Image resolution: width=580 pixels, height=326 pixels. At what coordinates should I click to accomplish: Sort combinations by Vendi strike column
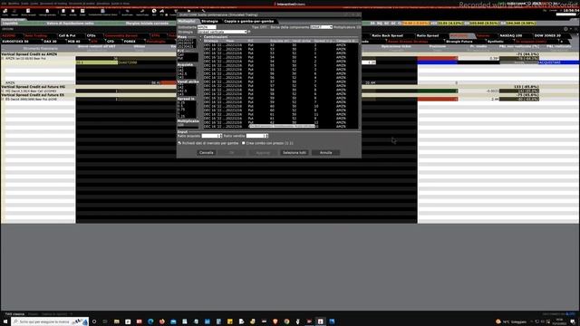pos(302,41)
